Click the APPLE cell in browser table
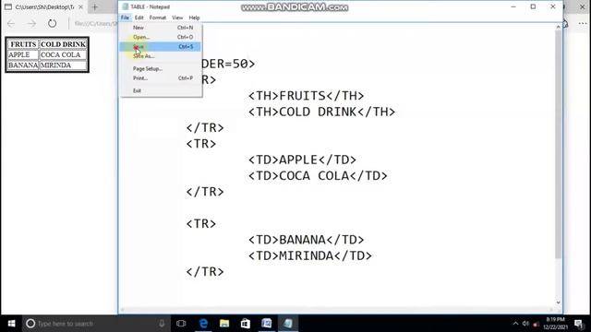Screen dimensions: 591x332 (23, 55)
